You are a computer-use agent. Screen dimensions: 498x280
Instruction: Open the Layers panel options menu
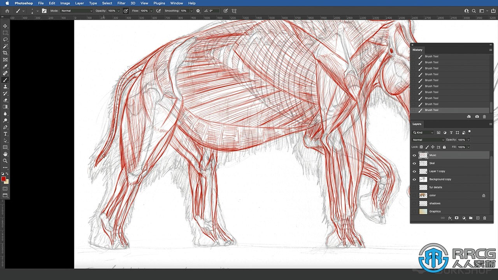tap(491, 124)
